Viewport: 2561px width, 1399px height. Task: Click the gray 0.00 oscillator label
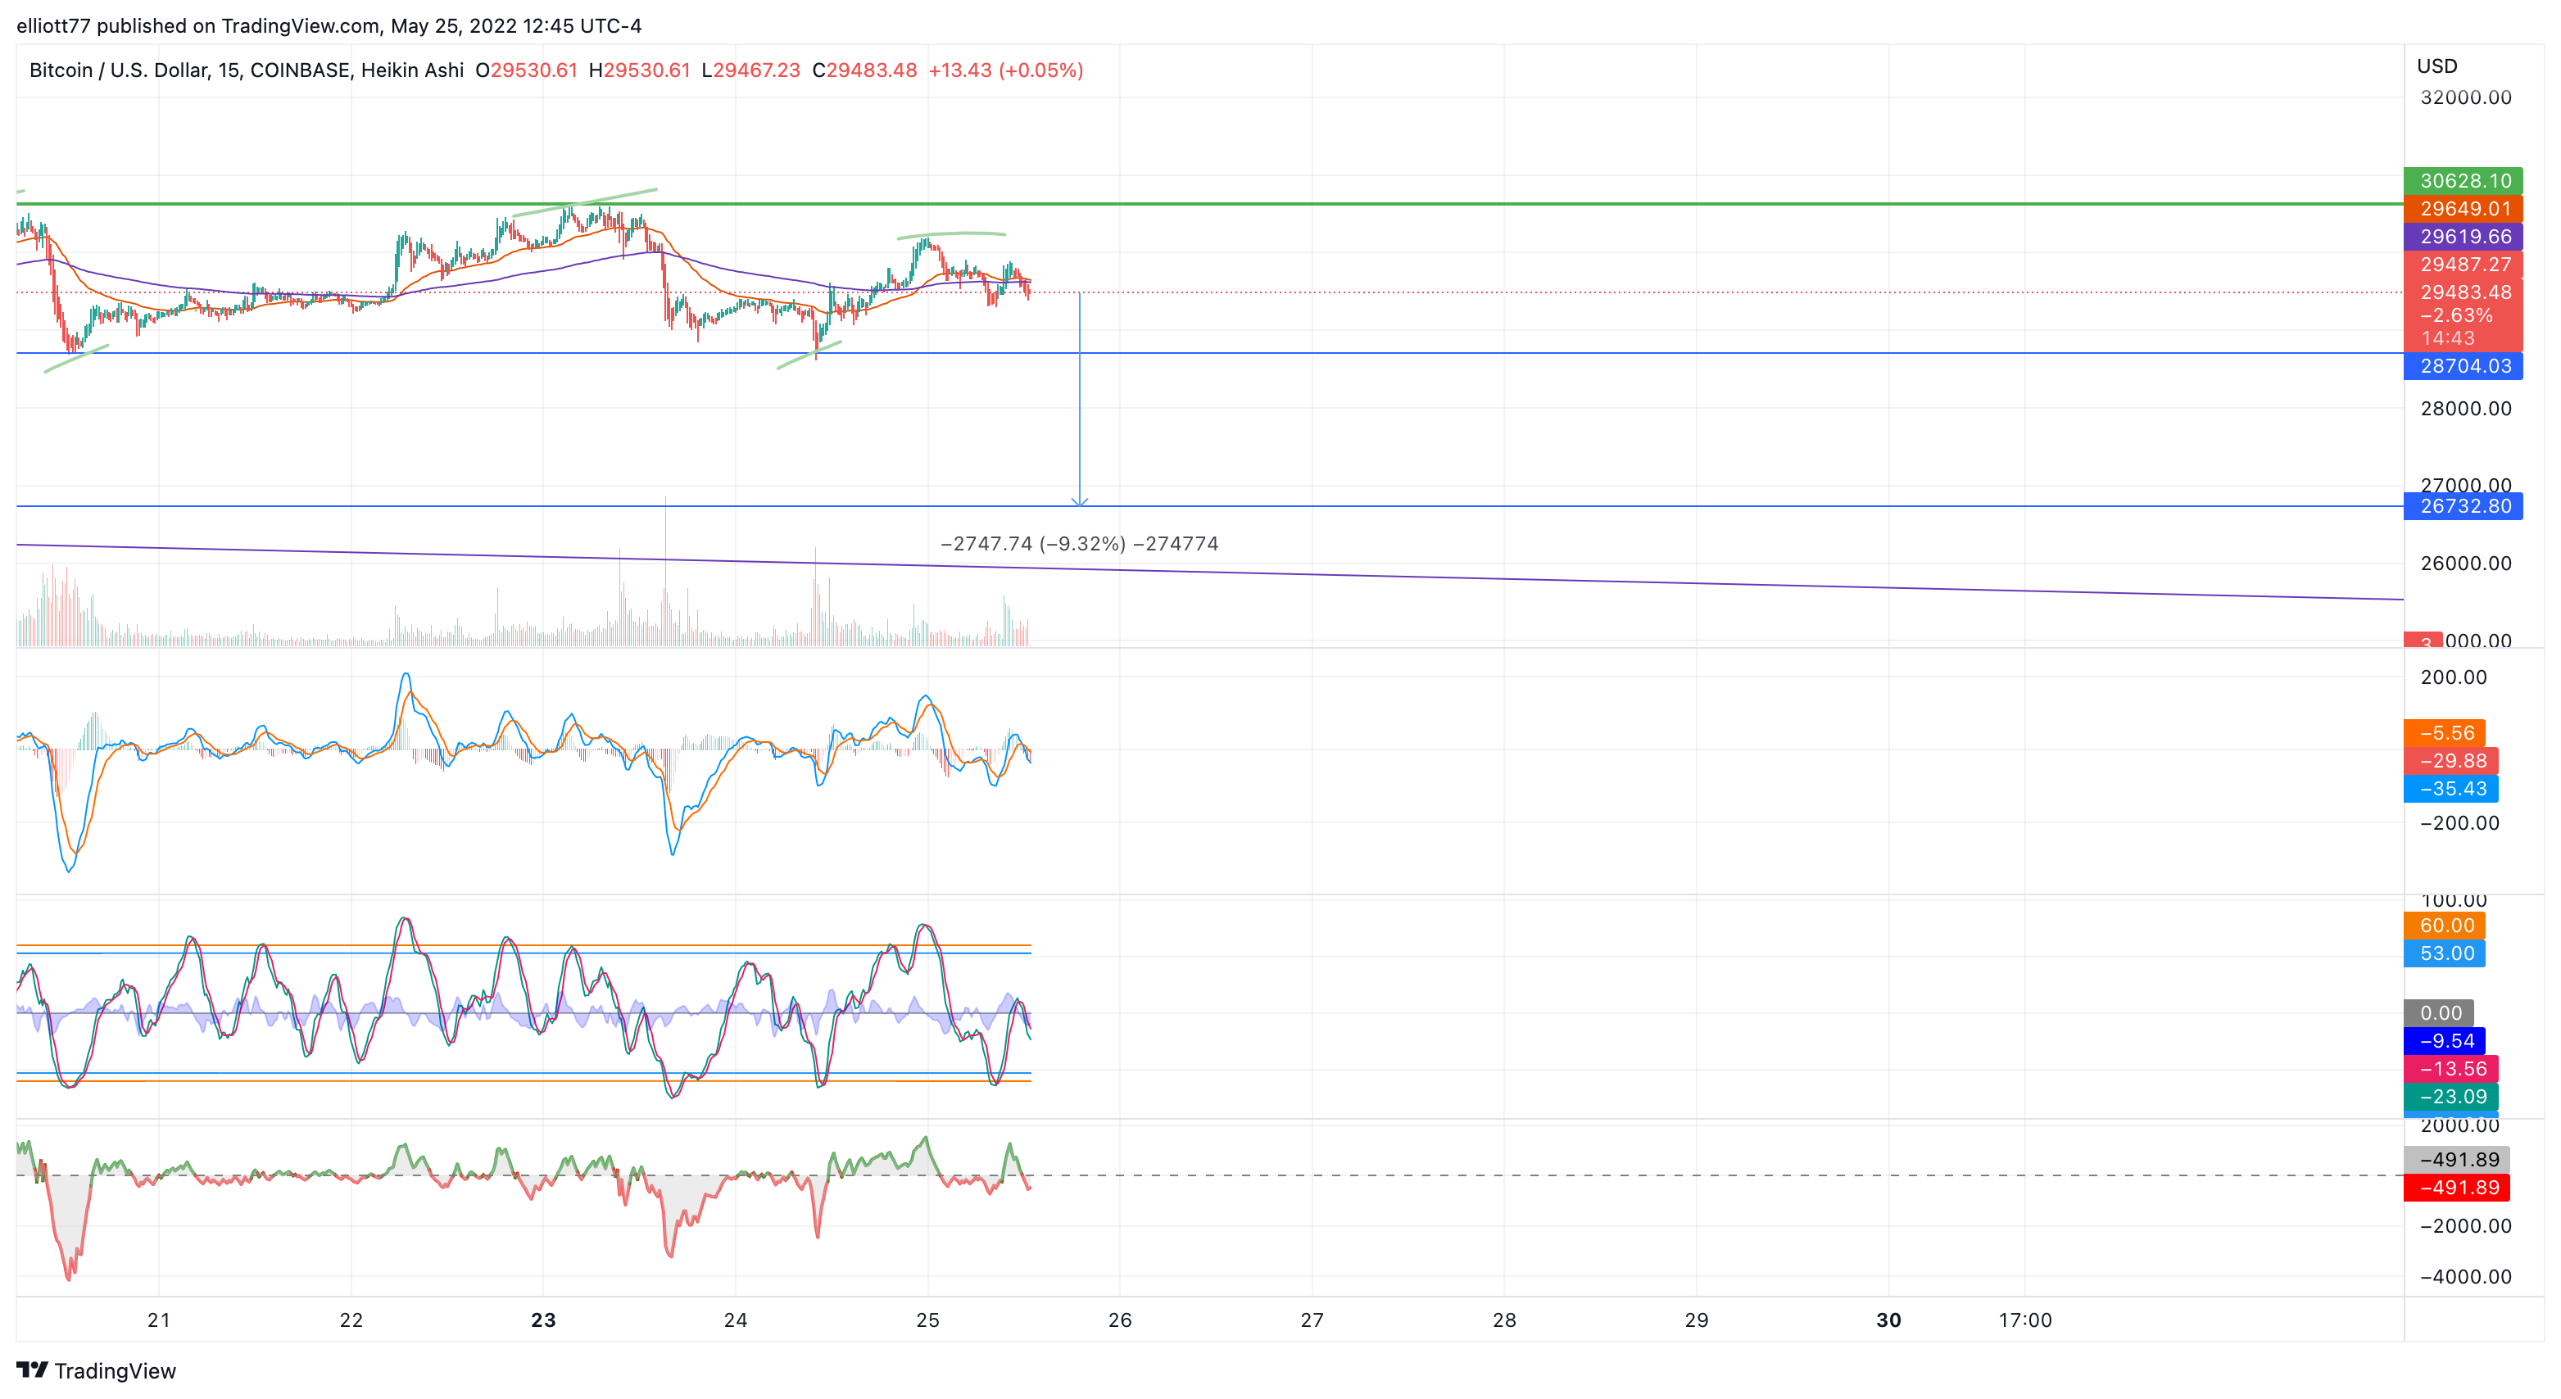tap(2439, 1013)
